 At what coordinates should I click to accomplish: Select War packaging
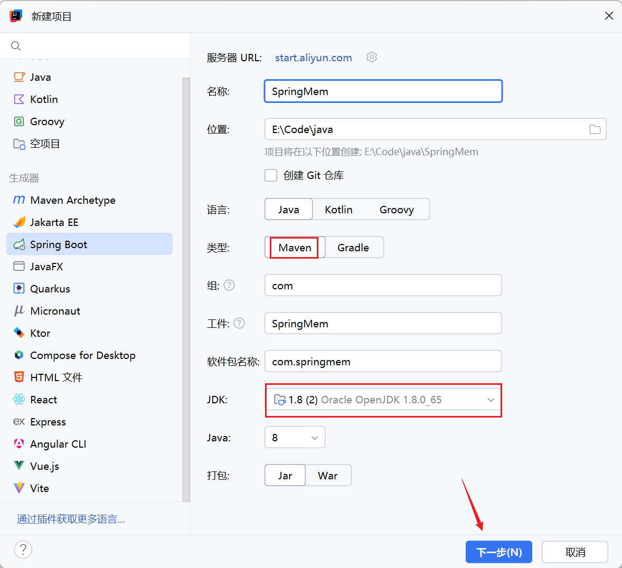pyautogui.click(x=328, y=476)
